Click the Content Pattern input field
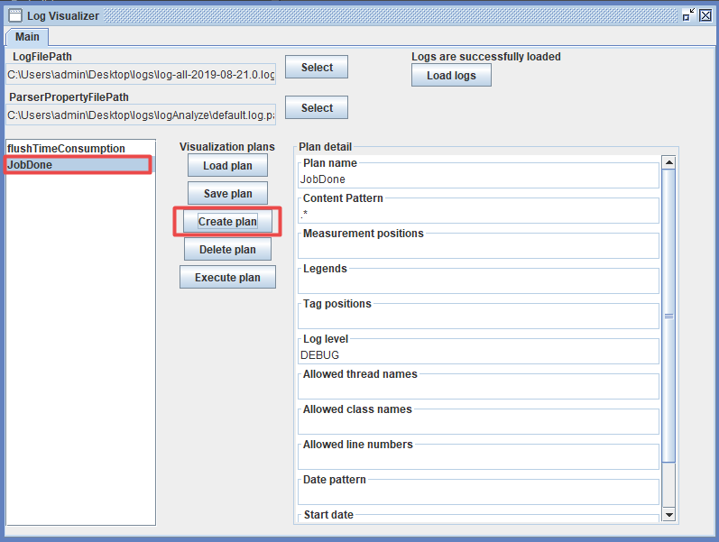This screenshot has height=542, width=719. (478, 215)
